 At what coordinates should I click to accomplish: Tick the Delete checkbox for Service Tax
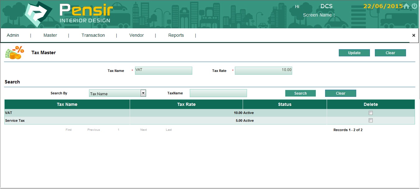click(371, 120)
